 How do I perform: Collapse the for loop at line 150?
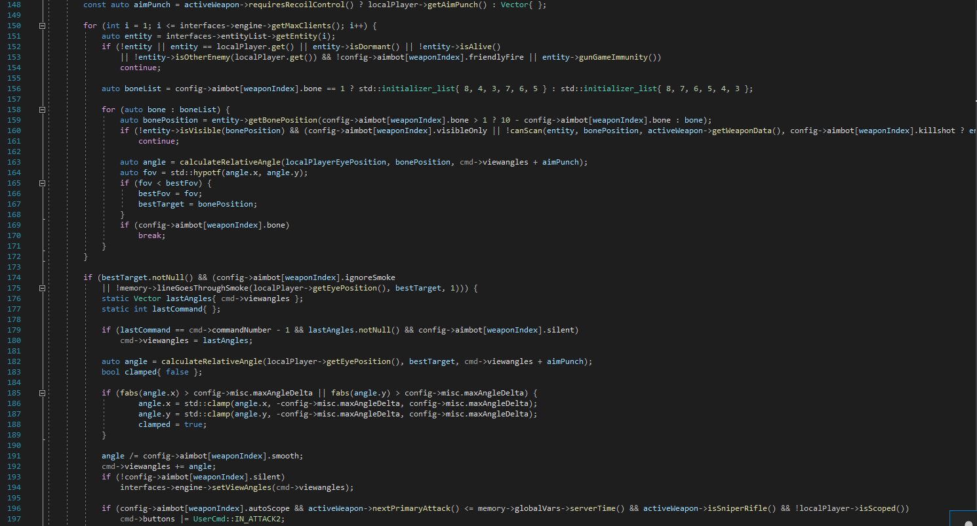click(x=41, y=26)
